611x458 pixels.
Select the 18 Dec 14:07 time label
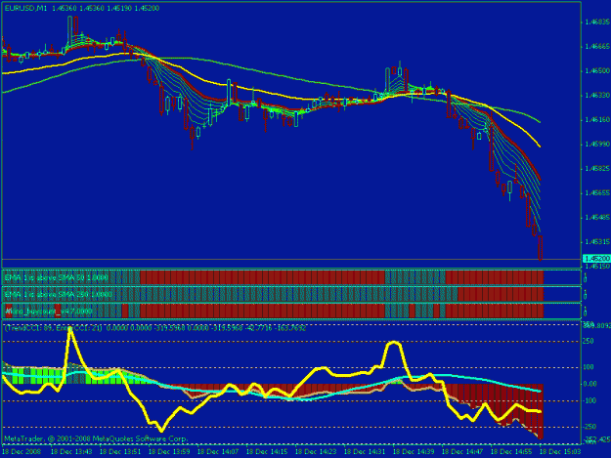(x=218, y=452)
